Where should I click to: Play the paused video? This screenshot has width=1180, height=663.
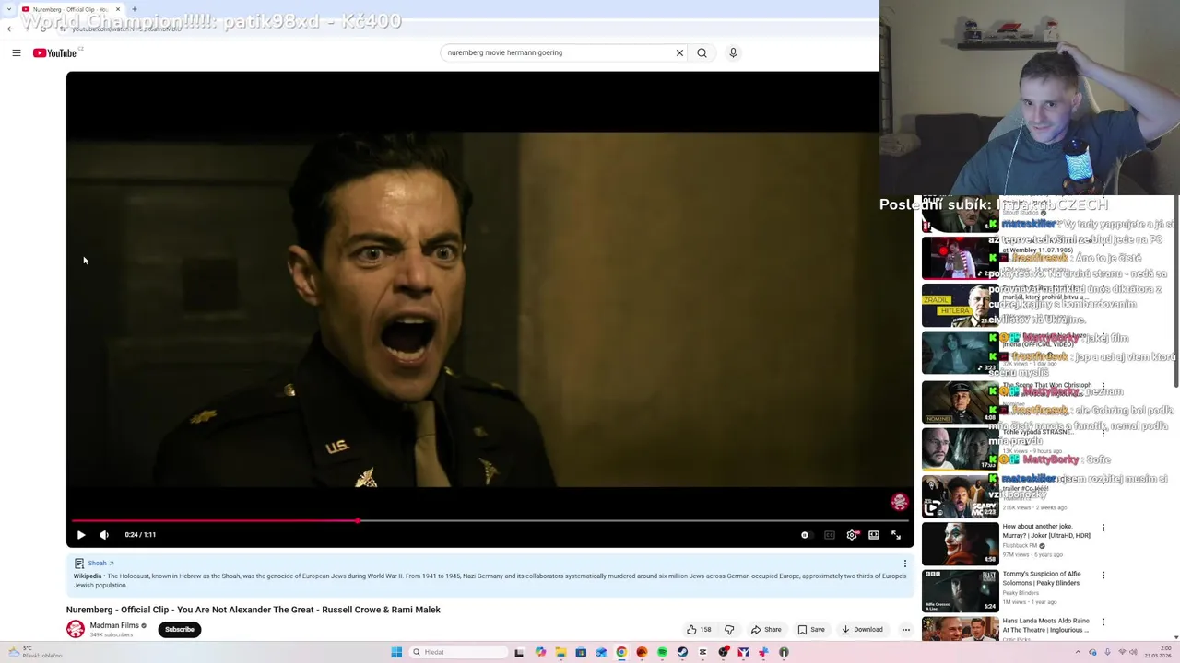[81, 535]
